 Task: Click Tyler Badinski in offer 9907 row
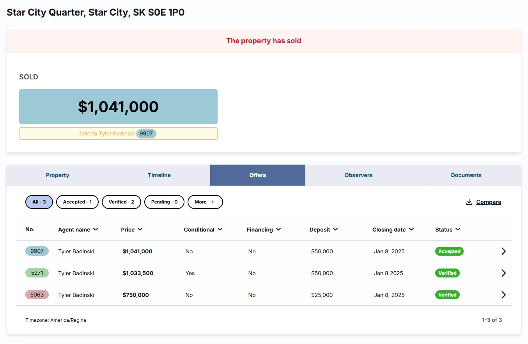76,251
